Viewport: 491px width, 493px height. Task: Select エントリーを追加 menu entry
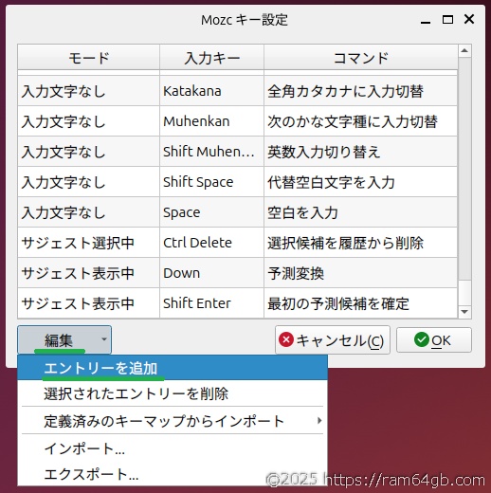tap(173, 368)
